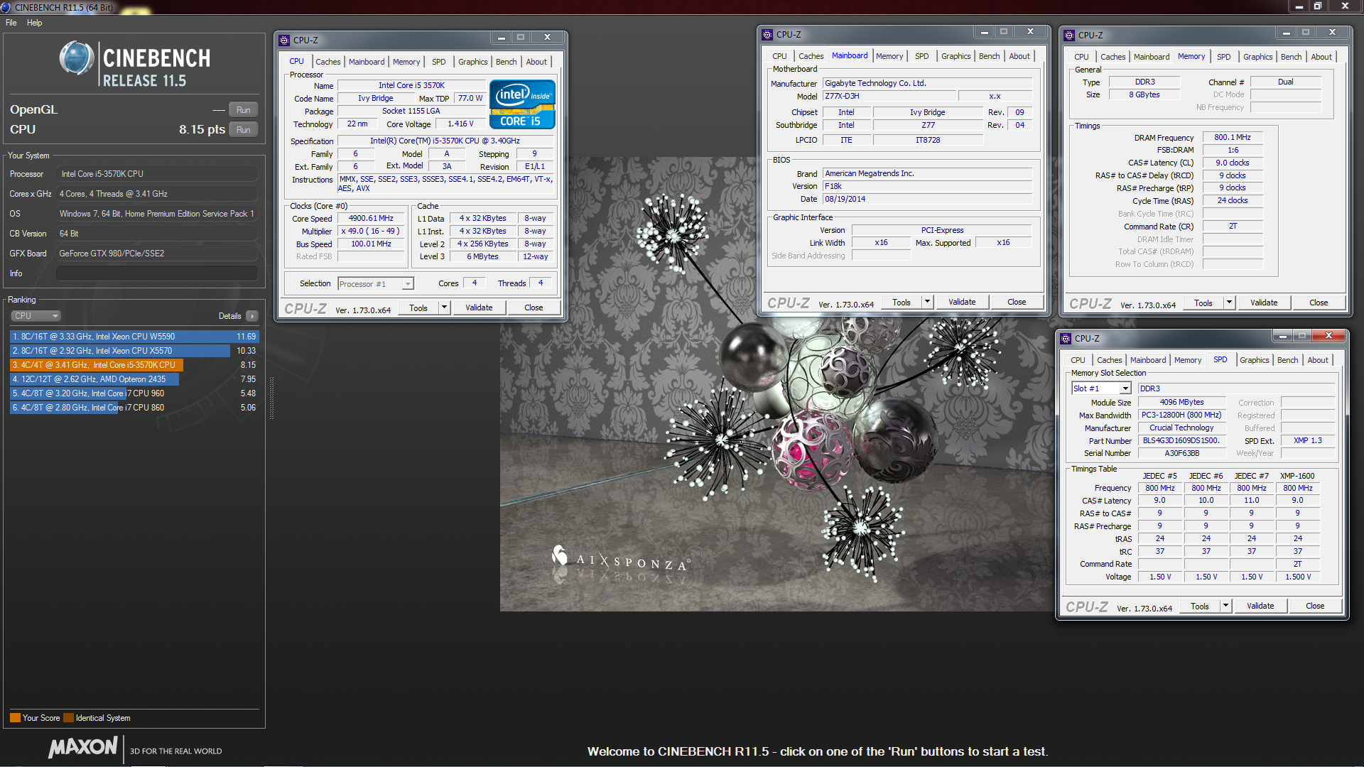The width and height of the screenshot is (1364, 767).
Task: Select ranking row Intel Xeon CPU W5590
Action: pyautogui.click(x=134, y=337)
